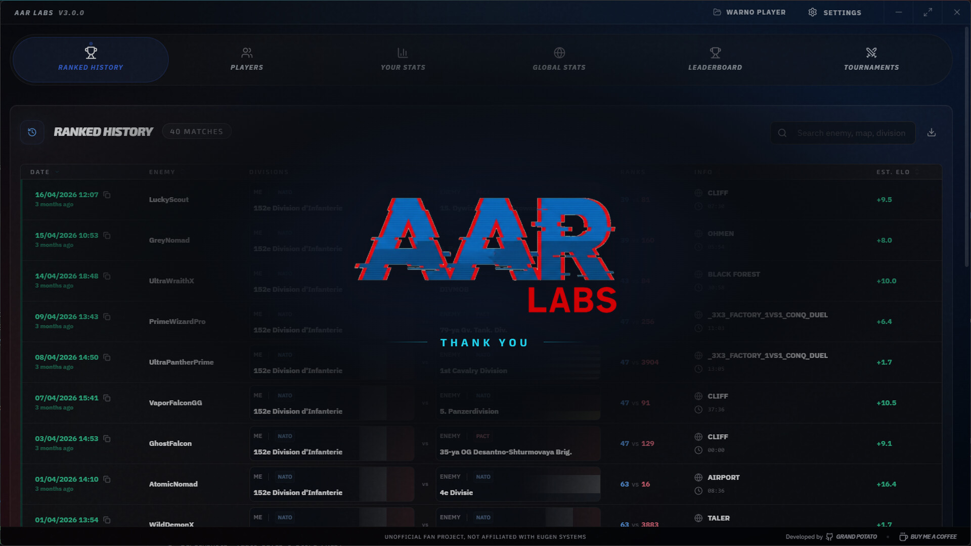Click the +10.5 ELO value

(x=886, y=403)
